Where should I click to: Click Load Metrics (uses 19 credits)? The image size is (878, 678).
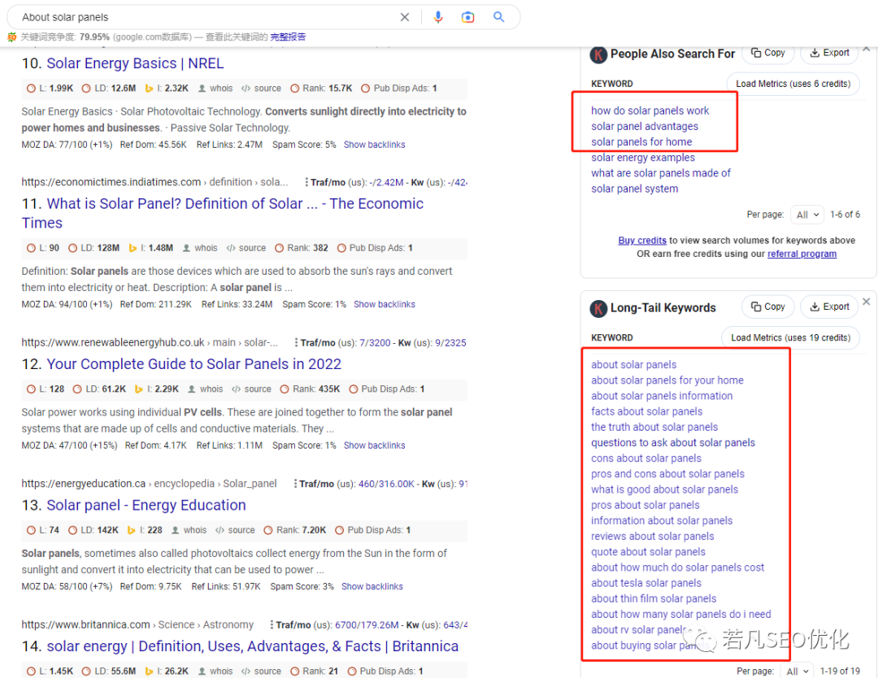(791, 338)
